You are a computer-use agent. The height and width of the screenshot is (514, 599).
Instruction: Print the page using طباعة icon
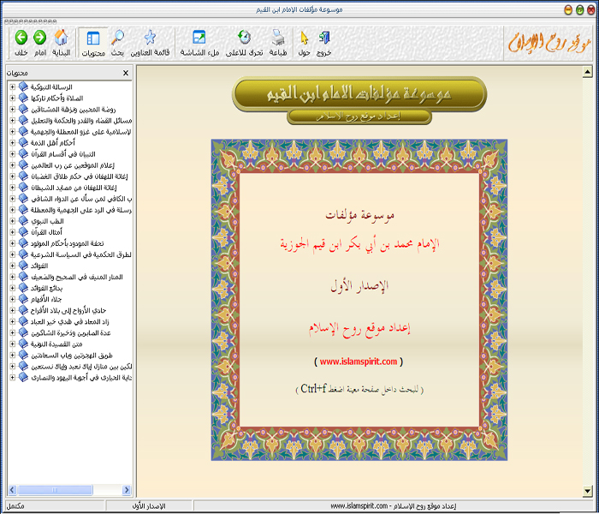click(x=279, y=38)
